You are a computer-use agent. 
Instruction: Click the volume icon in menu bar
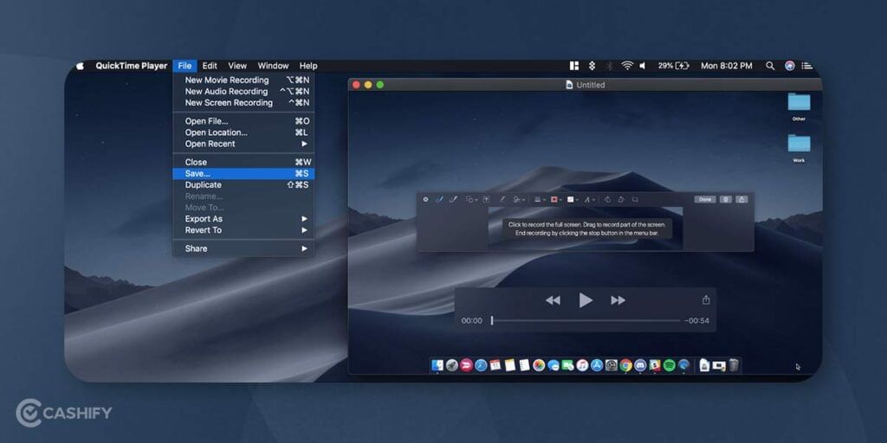coord(642,66)
